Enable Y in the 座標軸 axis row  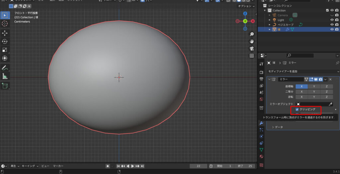[x=314, y=86]
